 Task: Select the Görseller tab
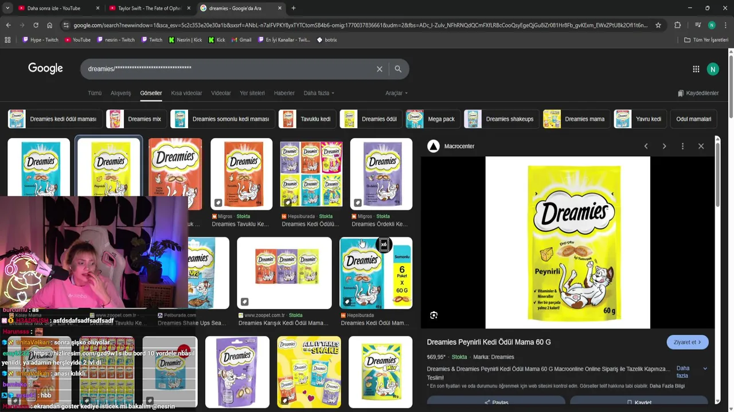click(151, 93)
